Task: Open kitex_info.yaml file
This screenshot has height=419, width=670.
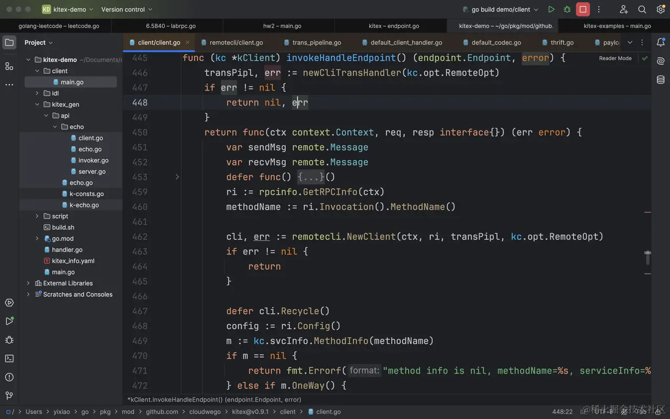Action: point(73,261)
